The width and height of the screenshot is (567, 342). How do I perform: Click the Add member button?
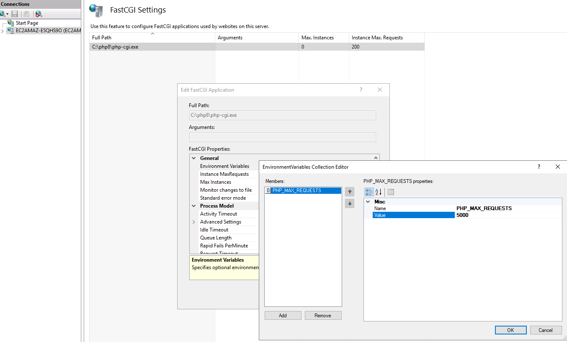[x=283, y=316]
